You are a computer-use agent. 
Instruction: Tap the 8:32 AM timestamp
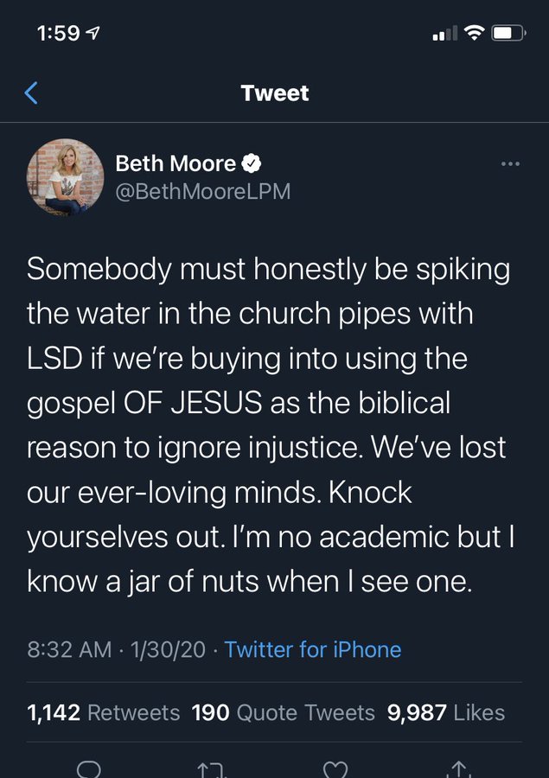tap(67, 649)
